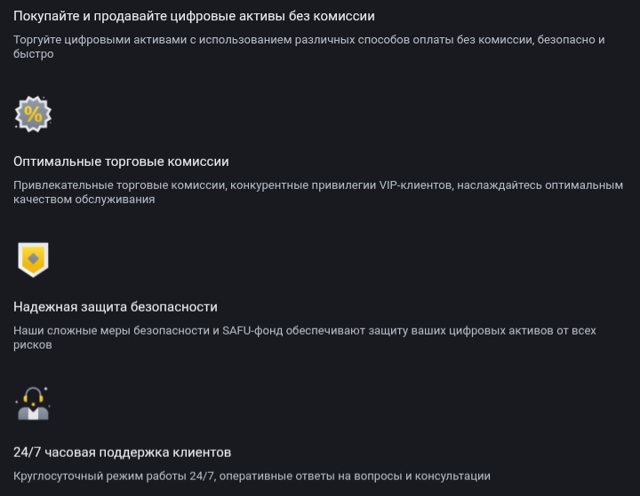
Task: Open 'Надежная защита безопасности' heading
Action: pyautogui.click(x=116, y=307)
